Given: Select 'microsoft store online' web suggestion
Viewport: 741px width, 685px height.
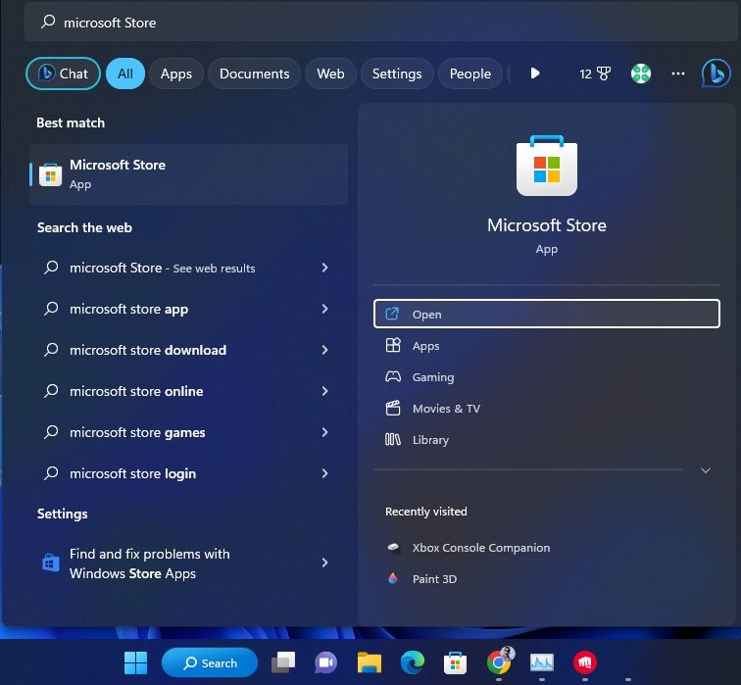Looking at the screenshot, I should click(188, 391).
